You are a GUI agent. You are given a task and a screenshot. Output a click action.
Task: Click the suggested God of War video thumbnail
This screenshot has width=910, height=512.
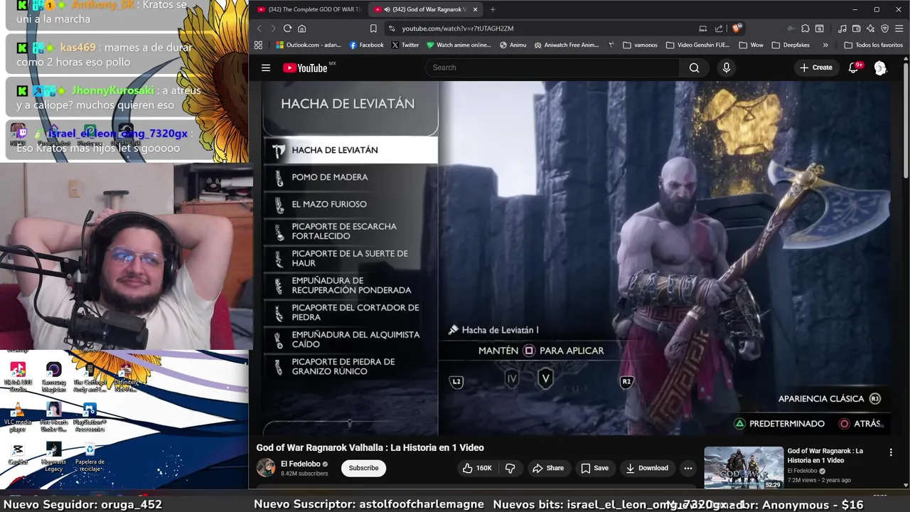[744, 467]
